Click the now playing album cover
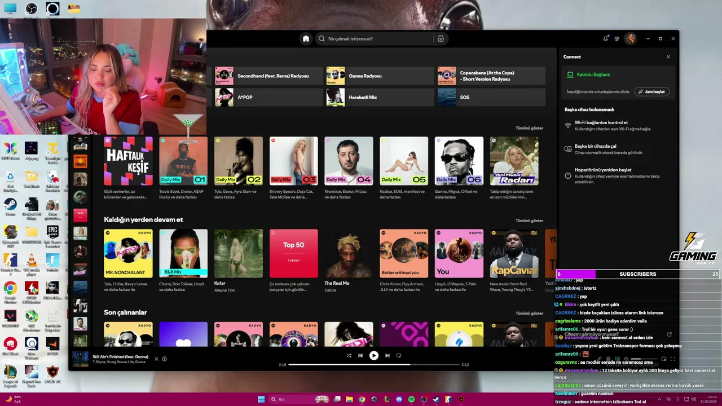This screenshot has height=406, width=722. tap(80, 359)
